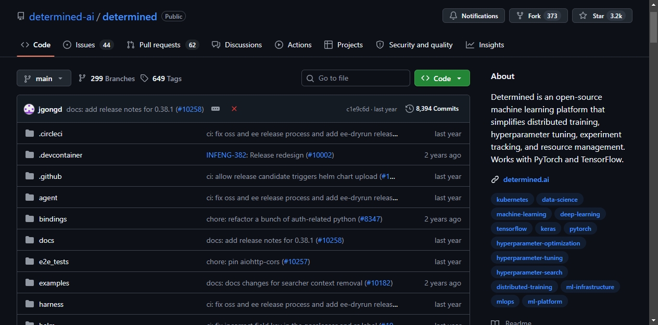The image size is (658, 325).
Task: Visit the determined.ai website link
Action: 526,179
